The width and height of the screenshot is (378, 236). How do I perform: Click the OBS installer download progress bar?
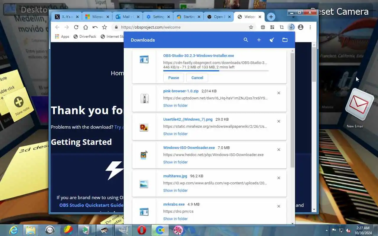(216, 71)
